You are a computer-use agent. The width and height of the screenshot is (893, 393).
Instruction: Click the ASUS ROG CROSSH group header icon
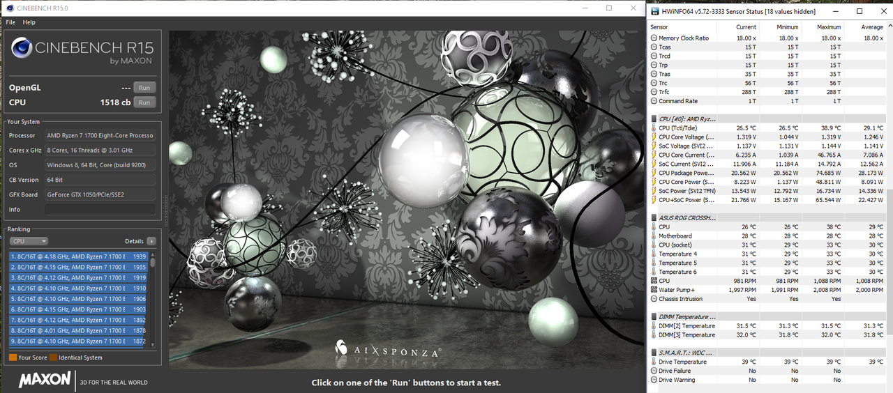654,218
